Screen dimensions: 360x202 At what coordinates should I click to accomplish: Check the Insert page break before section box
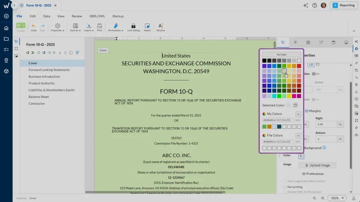point(285,181)
